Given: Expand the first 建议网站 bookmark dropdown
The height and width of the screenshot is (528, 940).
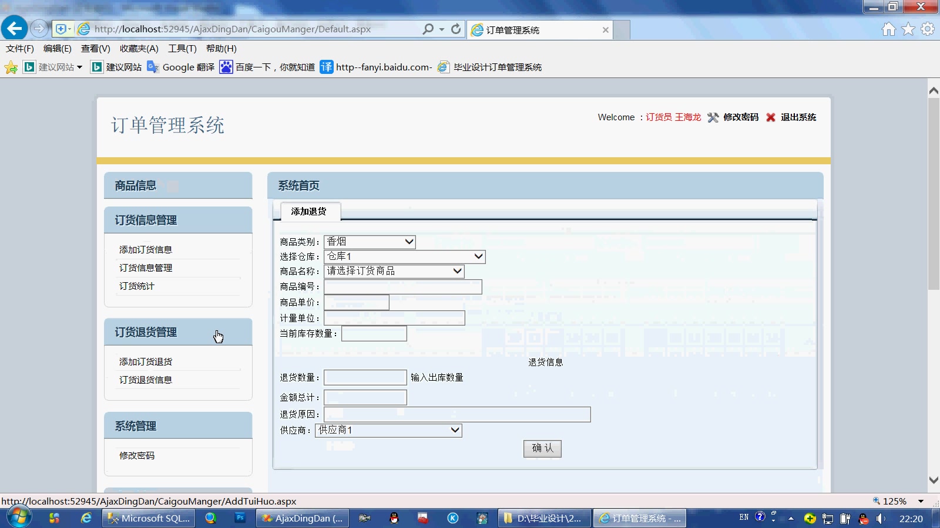Looking at the screenshot, I should click(79, 67).
